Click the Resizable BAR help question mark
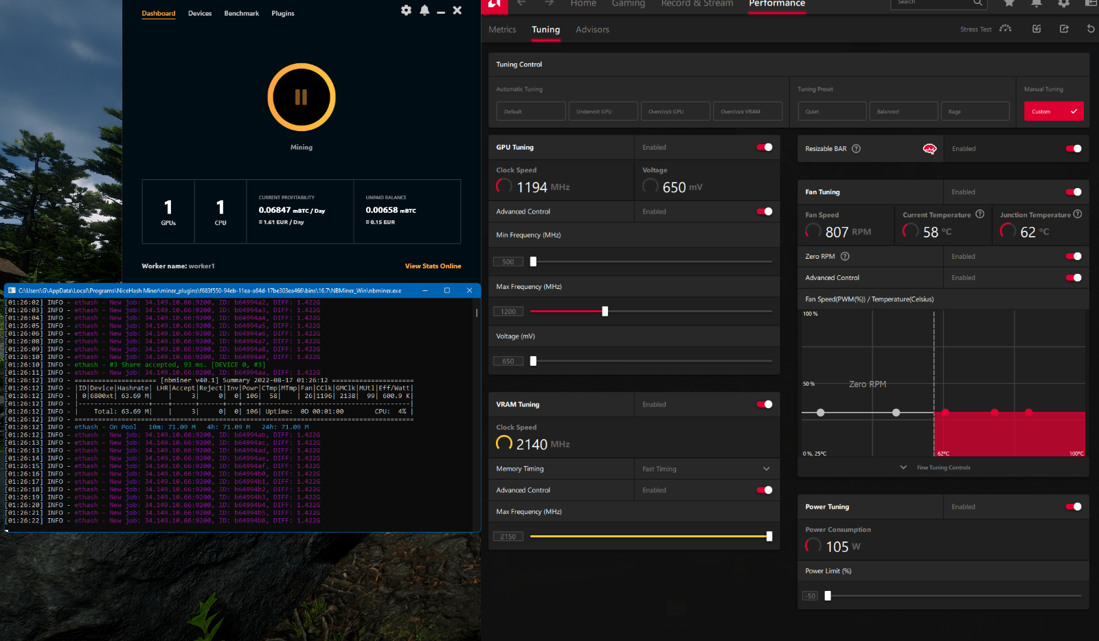The height and width of the screenshot is (641, 1099). click(x=856, y=149)
